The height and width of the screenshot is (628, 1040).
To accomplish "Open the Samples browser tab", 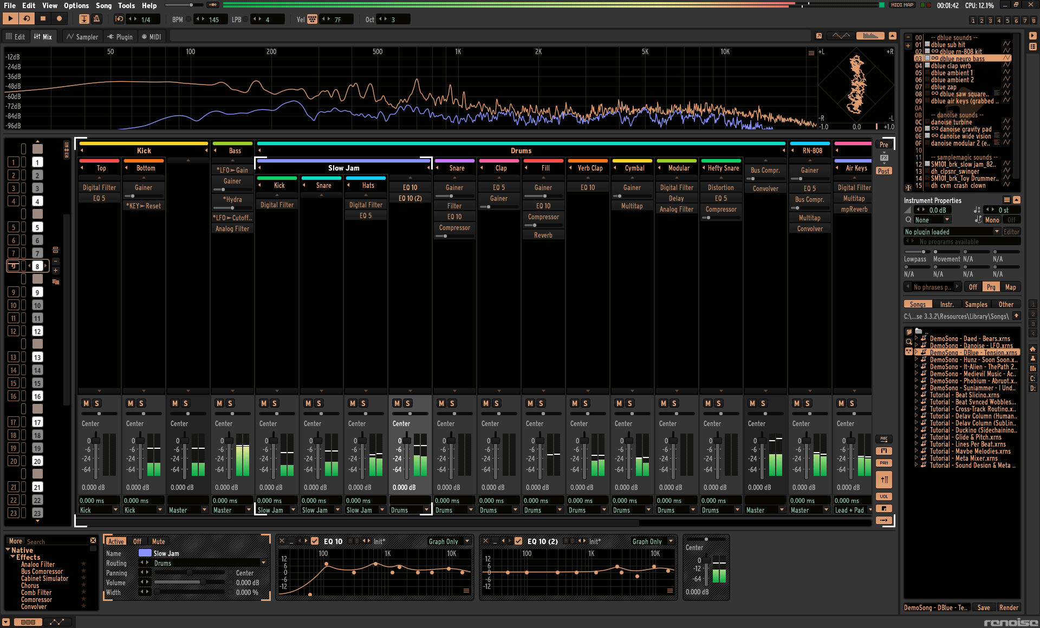I will [976, 304].
